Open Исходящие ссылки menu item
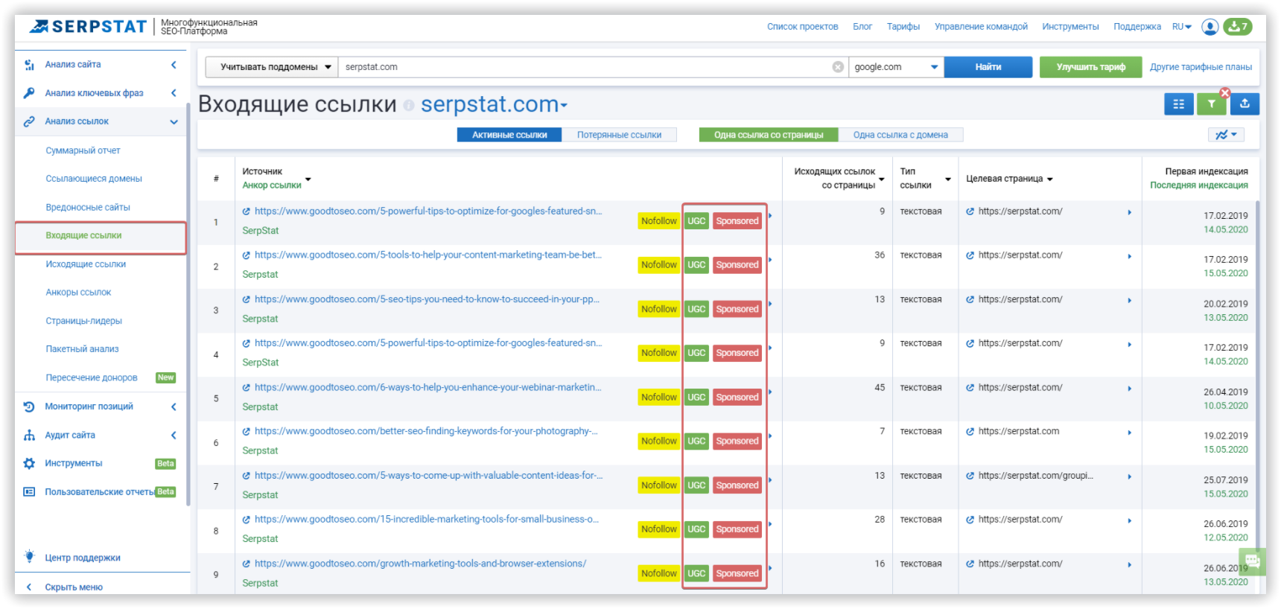 (86, 264)
